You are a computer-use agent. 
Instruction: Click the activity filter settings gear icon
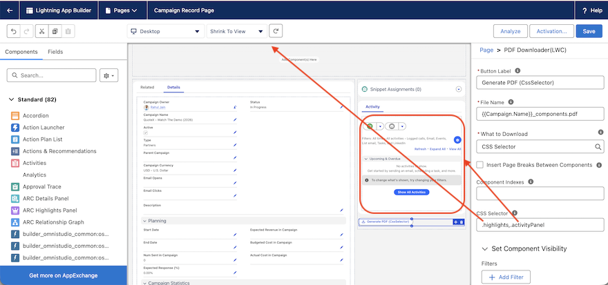pos(457,140)
